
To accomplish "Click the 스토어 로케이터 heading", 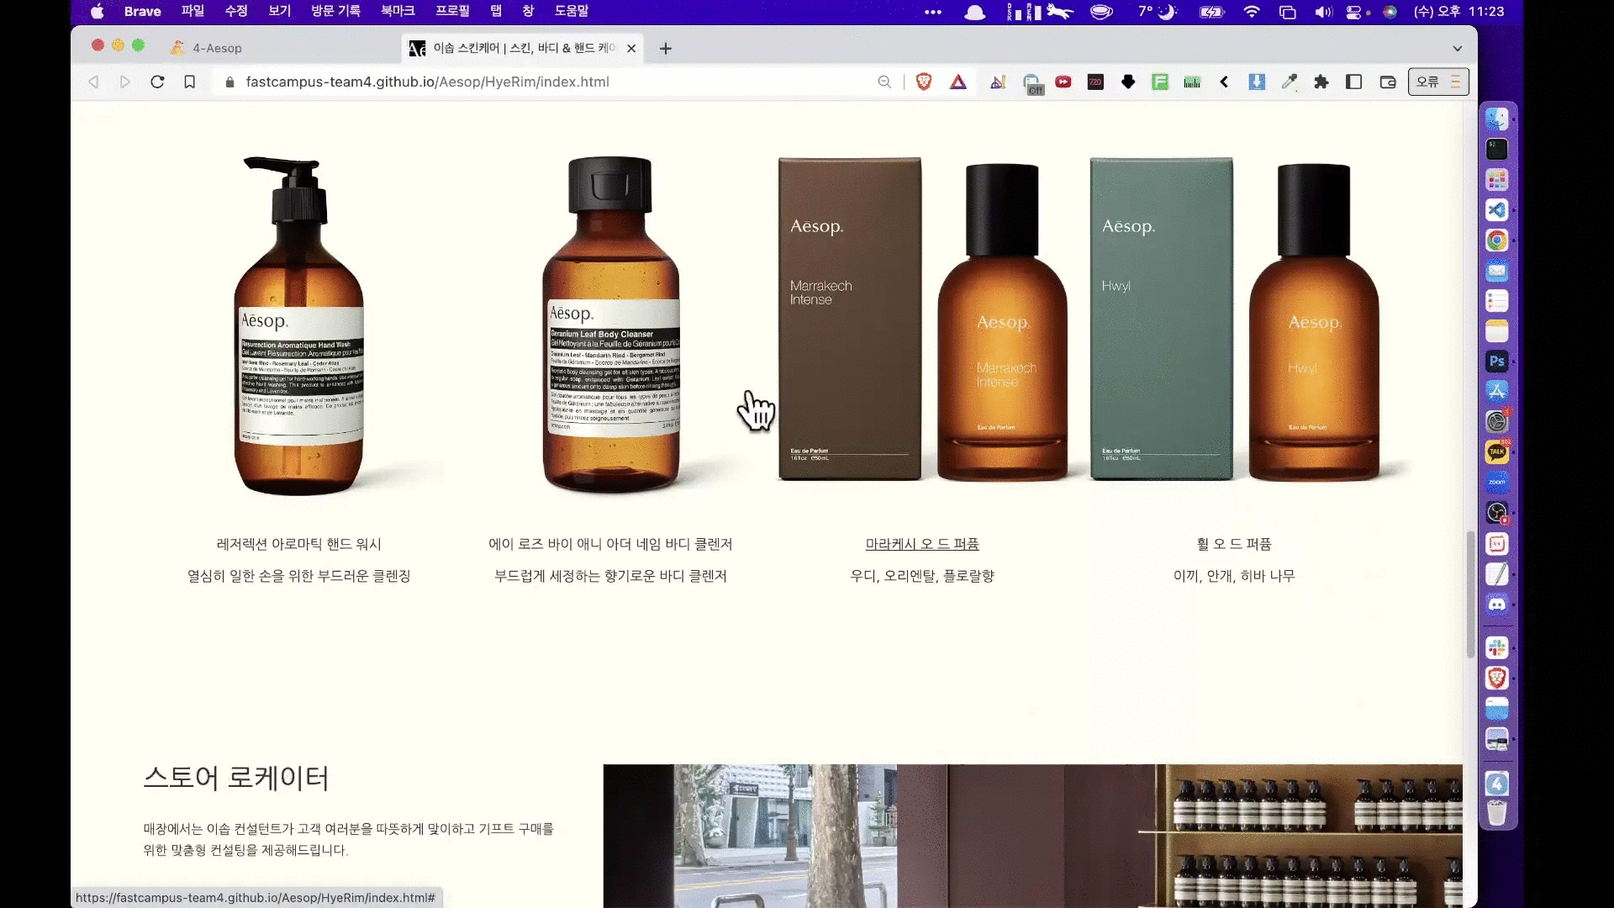I will (x=236, y=778).
